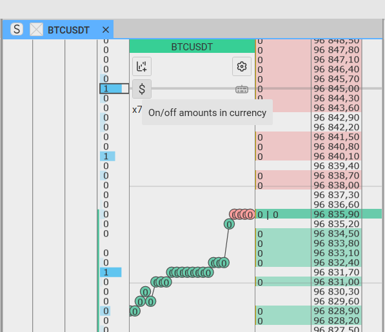This screenshot has width=385, height=332.
Task: Click volume cell 1 beside 96 831,70
Action: (111, 273)
